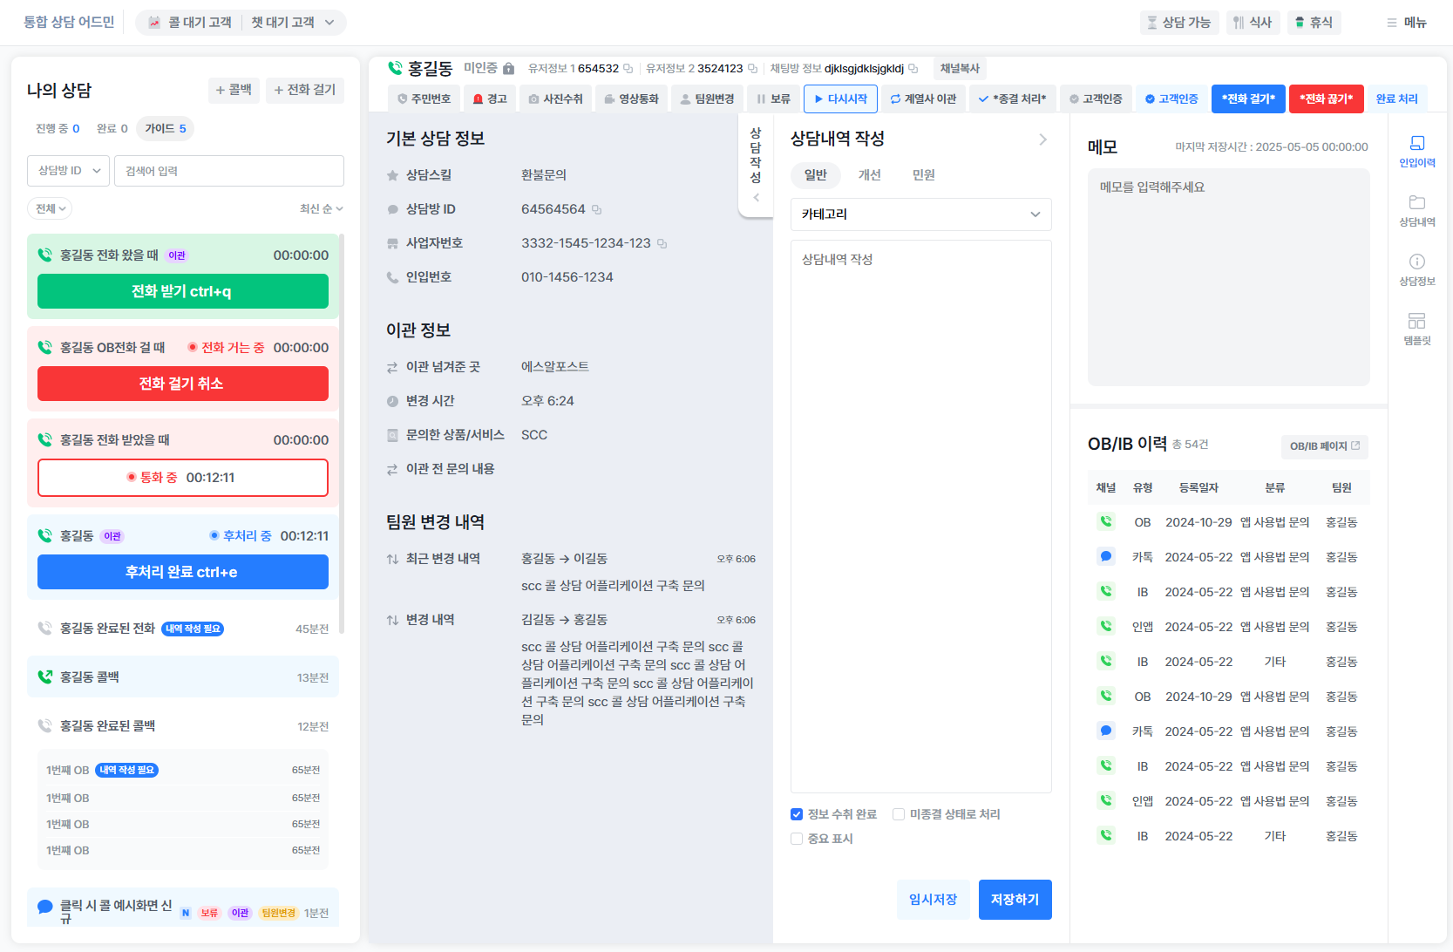The image size is (1453, 952).
Task: Click the 메모 text area
Action: point(1228,277)
